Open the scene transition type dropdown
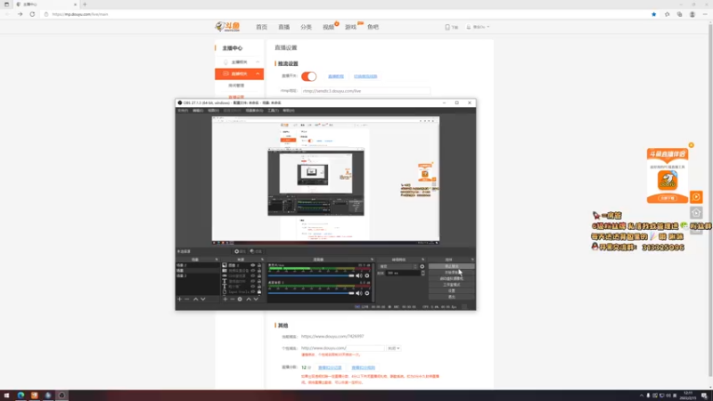Image resolution: width=713 pixels, height=401 pixels. tap(397, 266)
